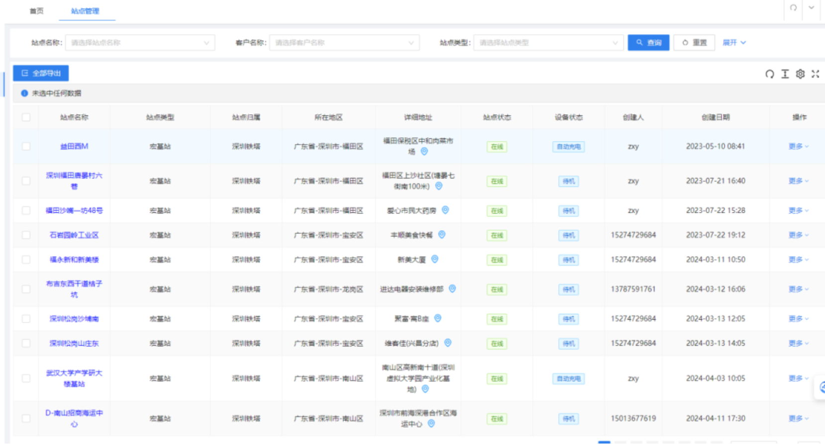
Task: Open station link 石岩园岭工业区
Action: 74,235
